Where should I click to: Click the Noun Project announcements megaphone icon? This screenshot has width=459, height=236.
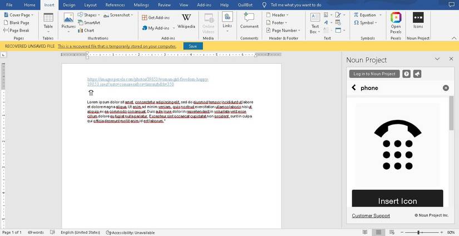(x=417, y=74)
